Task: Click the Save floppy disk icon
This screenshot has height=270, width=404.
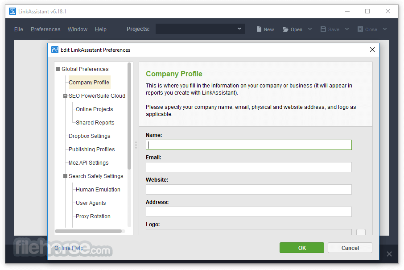Action: pyautogui.click(x=323, y=29)
